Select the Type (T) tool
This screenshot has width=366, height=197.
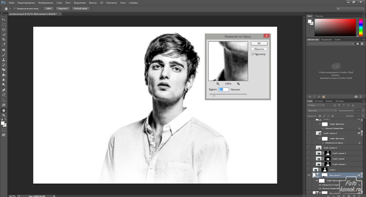click(4, 95)
